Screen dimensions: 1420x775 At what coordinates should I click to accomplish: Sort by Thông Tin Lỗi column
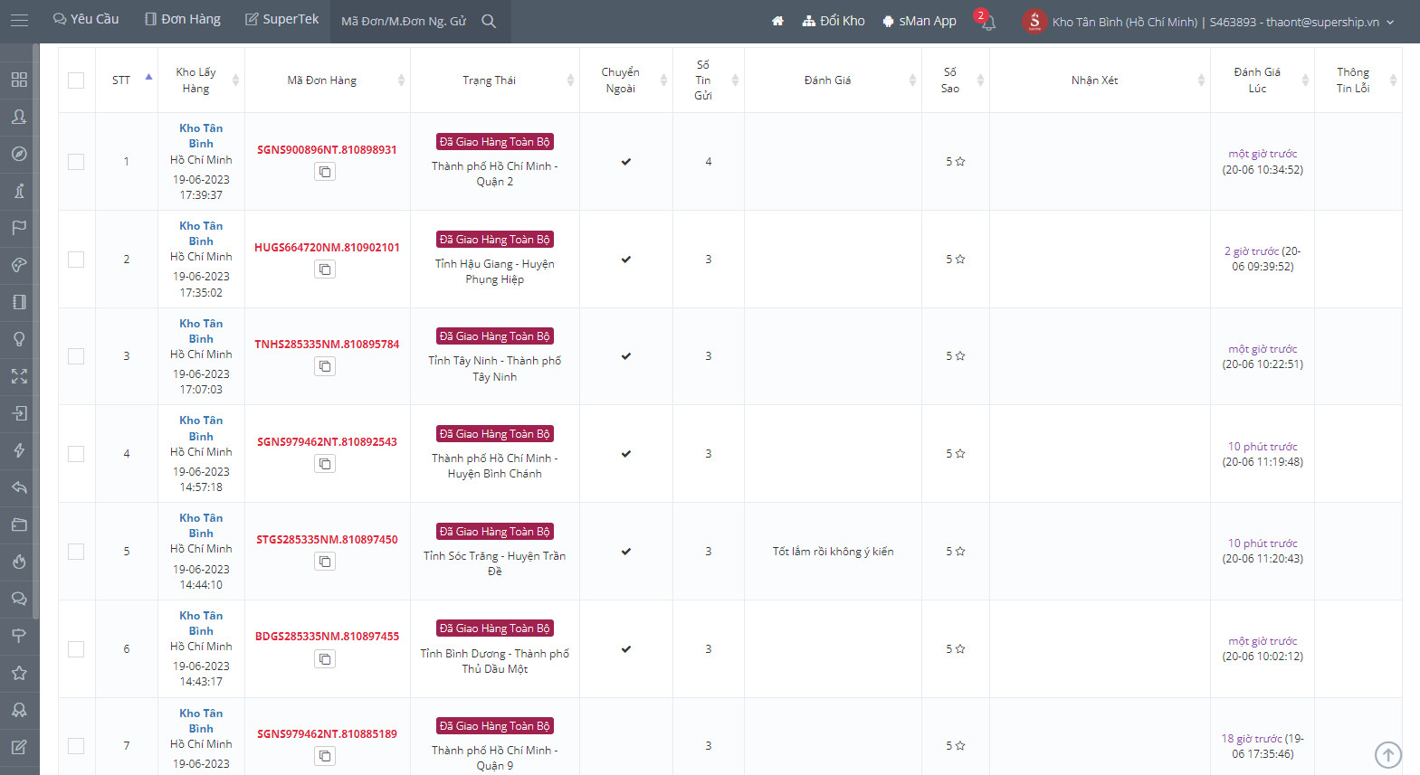click(x=1358, y=80)
